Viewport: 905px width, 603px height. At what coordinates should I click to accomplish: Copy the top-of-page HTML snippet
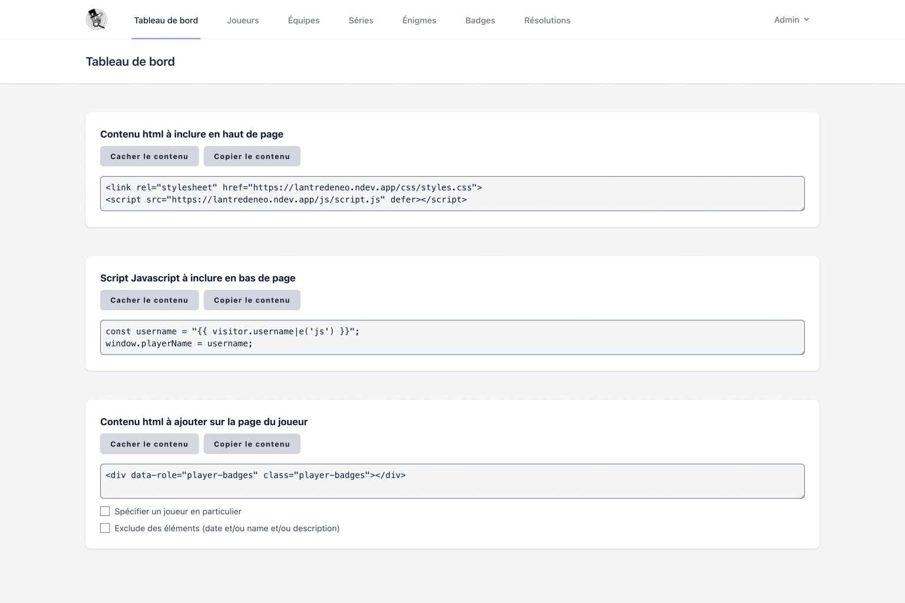(x=252, y=156)
